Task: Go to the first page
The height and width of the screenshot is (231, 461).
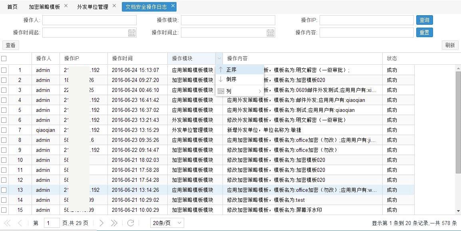Action: coord(7,223)
